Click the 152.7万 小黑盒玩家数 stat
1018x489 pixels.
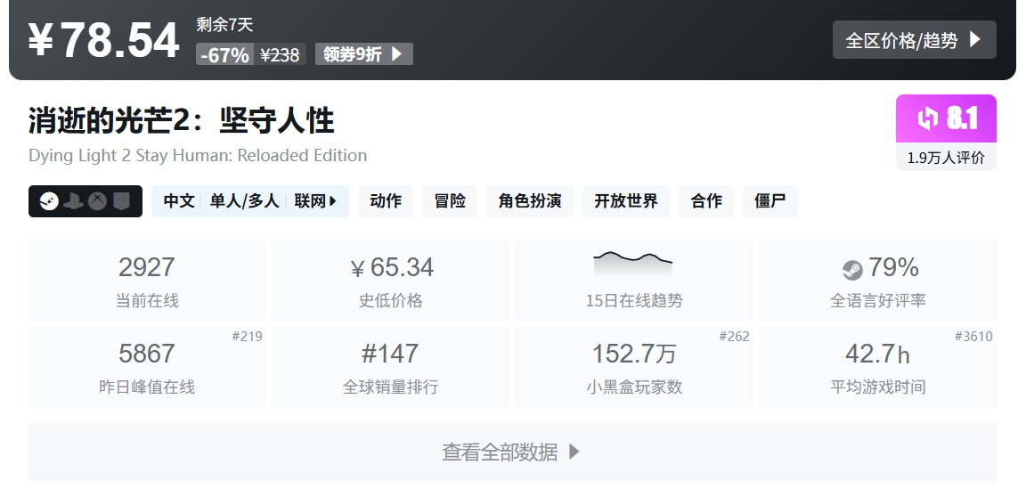[x=633, y=367]
